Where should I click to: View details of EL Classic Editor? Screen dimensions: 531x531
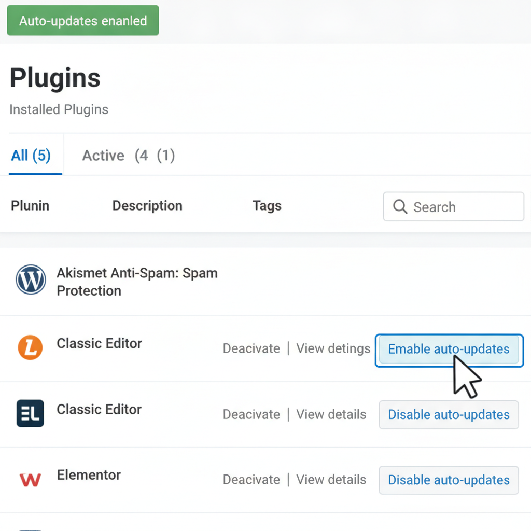click(x=331, y=414)
